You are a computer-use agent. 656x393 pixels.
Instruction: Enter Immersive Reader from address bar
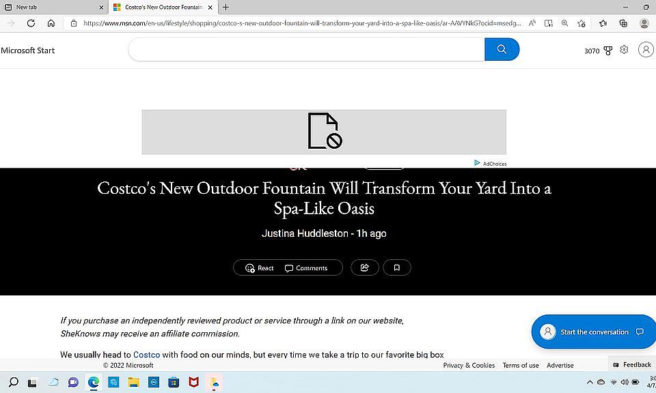[x=548, y=23]
